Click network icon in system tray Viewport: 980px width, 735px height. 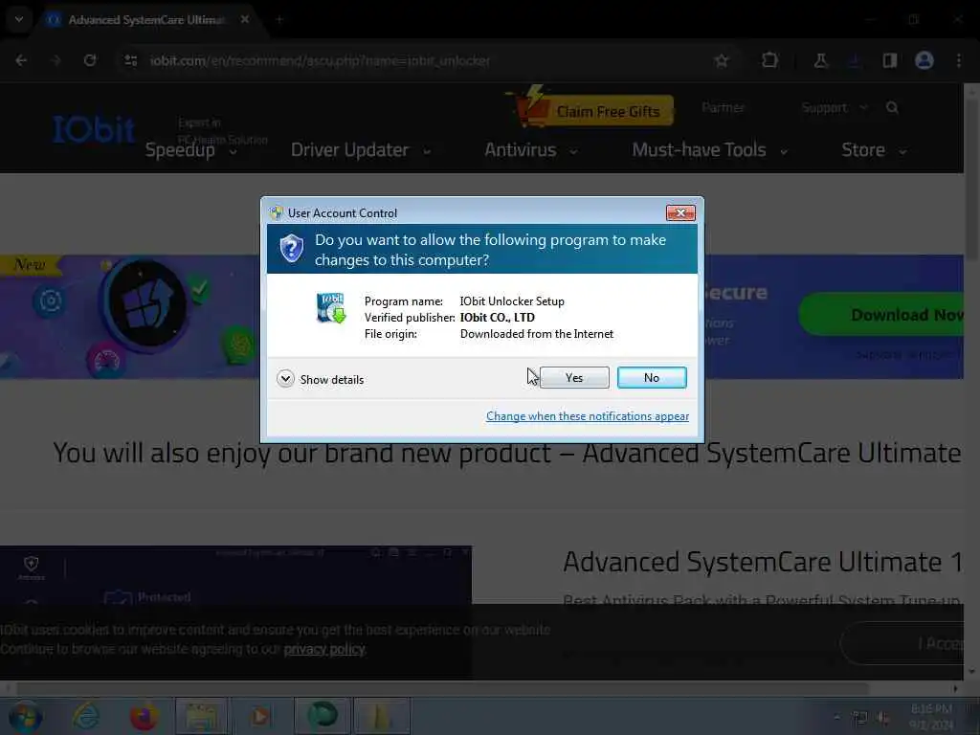860,718
